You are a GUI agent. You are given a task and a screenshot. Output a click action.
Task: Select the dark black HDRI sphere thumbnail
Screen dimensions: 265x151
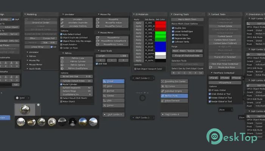pyautogui.click(x=73, y=122)
